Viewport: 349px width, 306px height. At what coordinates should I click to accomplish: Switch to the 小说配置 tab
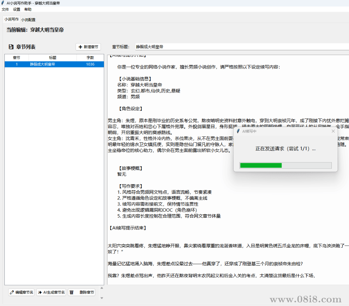pos(28,19)
